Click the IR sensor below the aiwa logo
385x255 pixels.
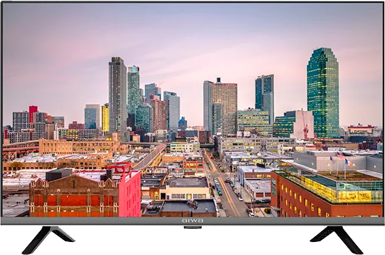pyautogui.click(x=192, y=228)
